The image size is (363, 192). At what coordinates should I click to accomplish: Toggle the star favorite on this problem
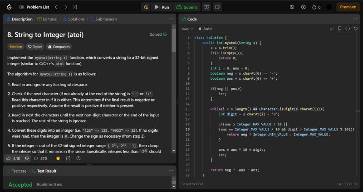click(58, 158)
